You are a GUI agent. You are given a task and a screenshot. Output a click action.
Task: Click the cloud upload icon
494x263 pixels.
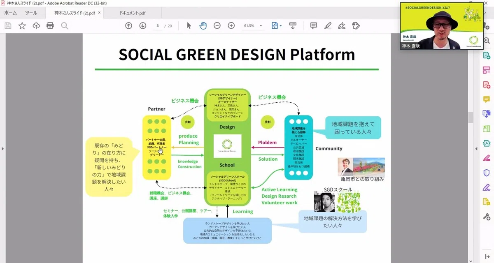pos(36,25)
